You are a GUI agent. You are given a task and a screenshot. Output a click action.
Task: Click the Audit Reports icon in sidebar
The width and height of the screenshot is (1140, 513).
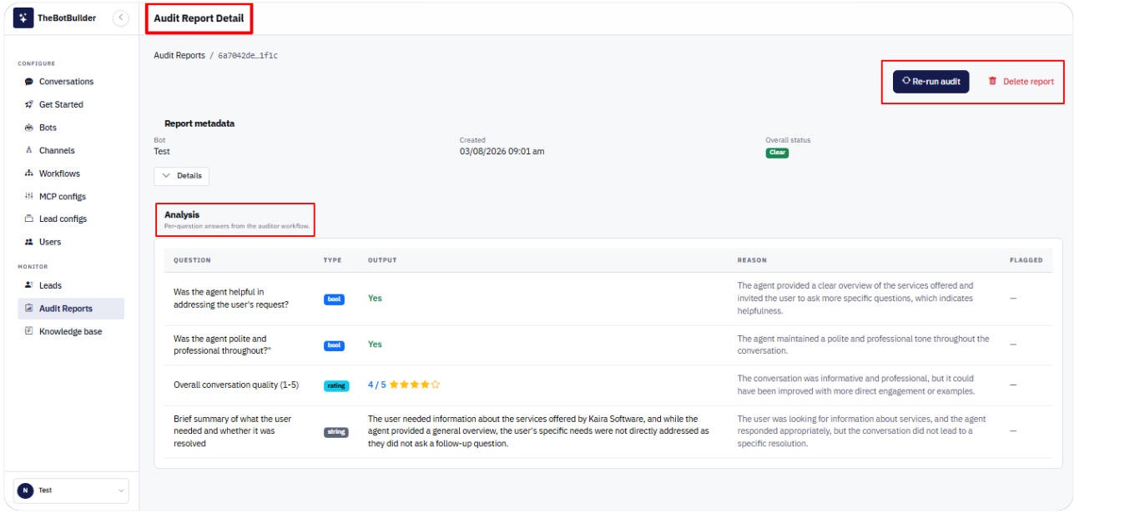(29, 309)
